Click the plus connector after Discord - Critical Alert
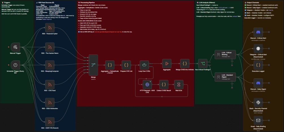The image size is (284, 132). click(x=269, y=32)
